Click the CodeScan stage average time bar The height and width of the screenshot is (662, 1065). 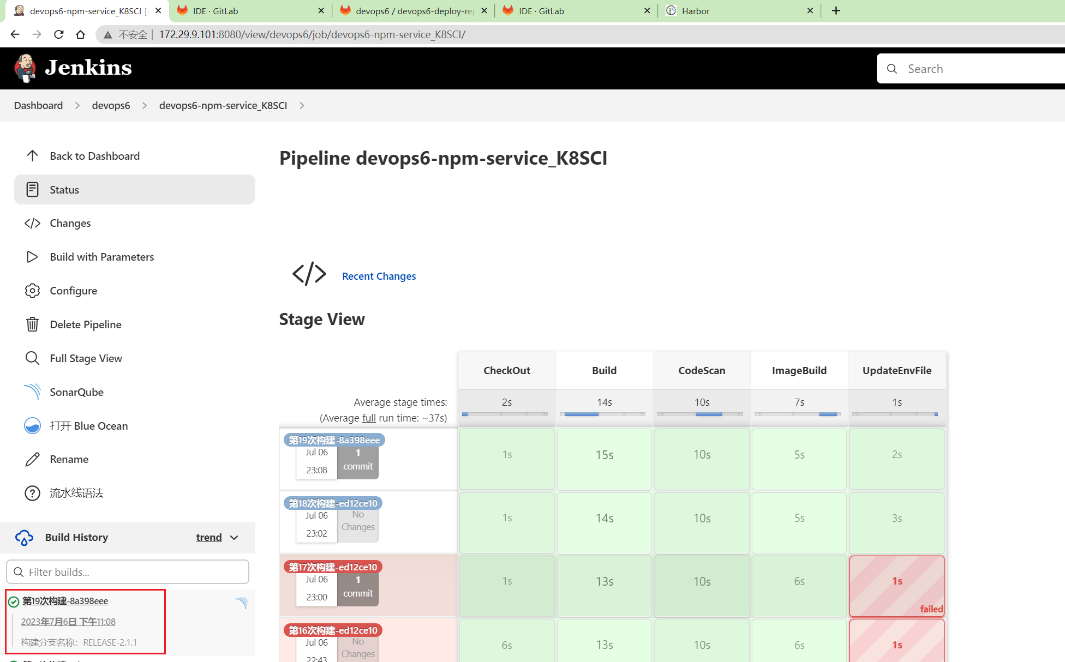(701, 414)
